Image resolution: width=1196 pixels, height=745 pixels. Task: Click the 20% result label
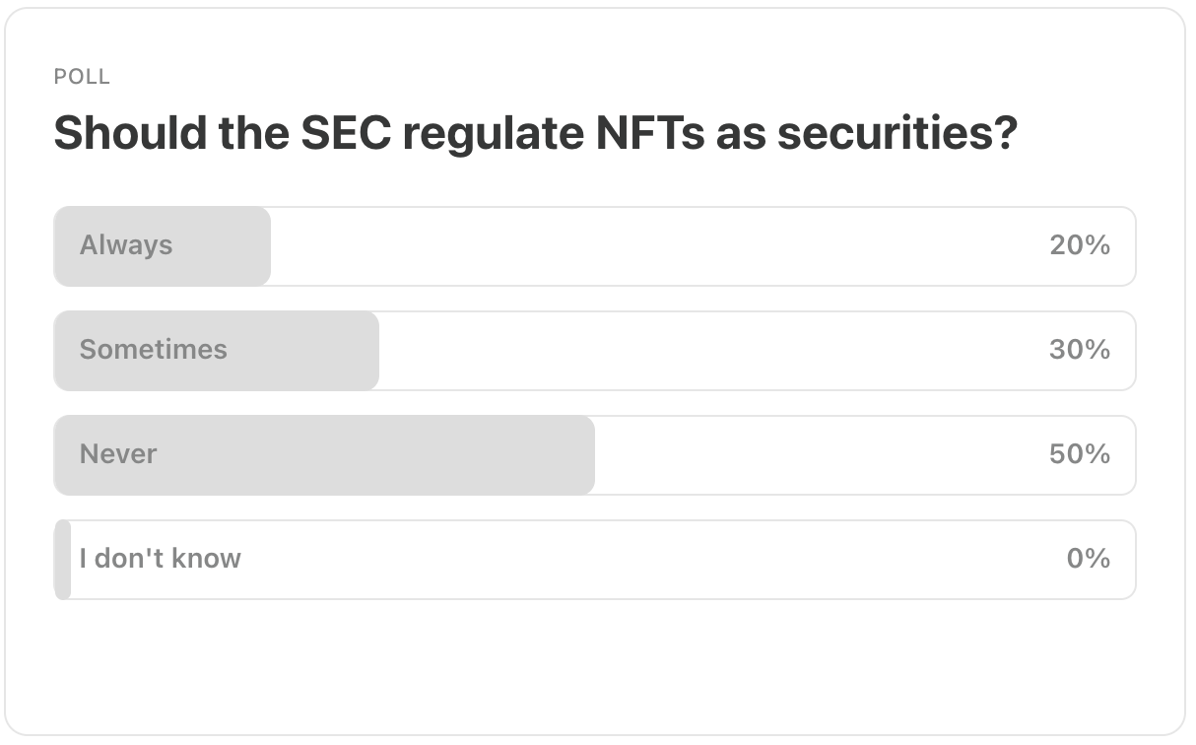(x=1080, y=245)
